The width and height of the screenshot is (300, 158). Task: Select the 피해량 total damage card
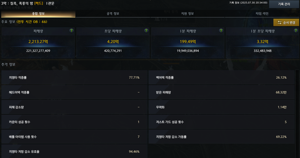[x=38, y=43]
